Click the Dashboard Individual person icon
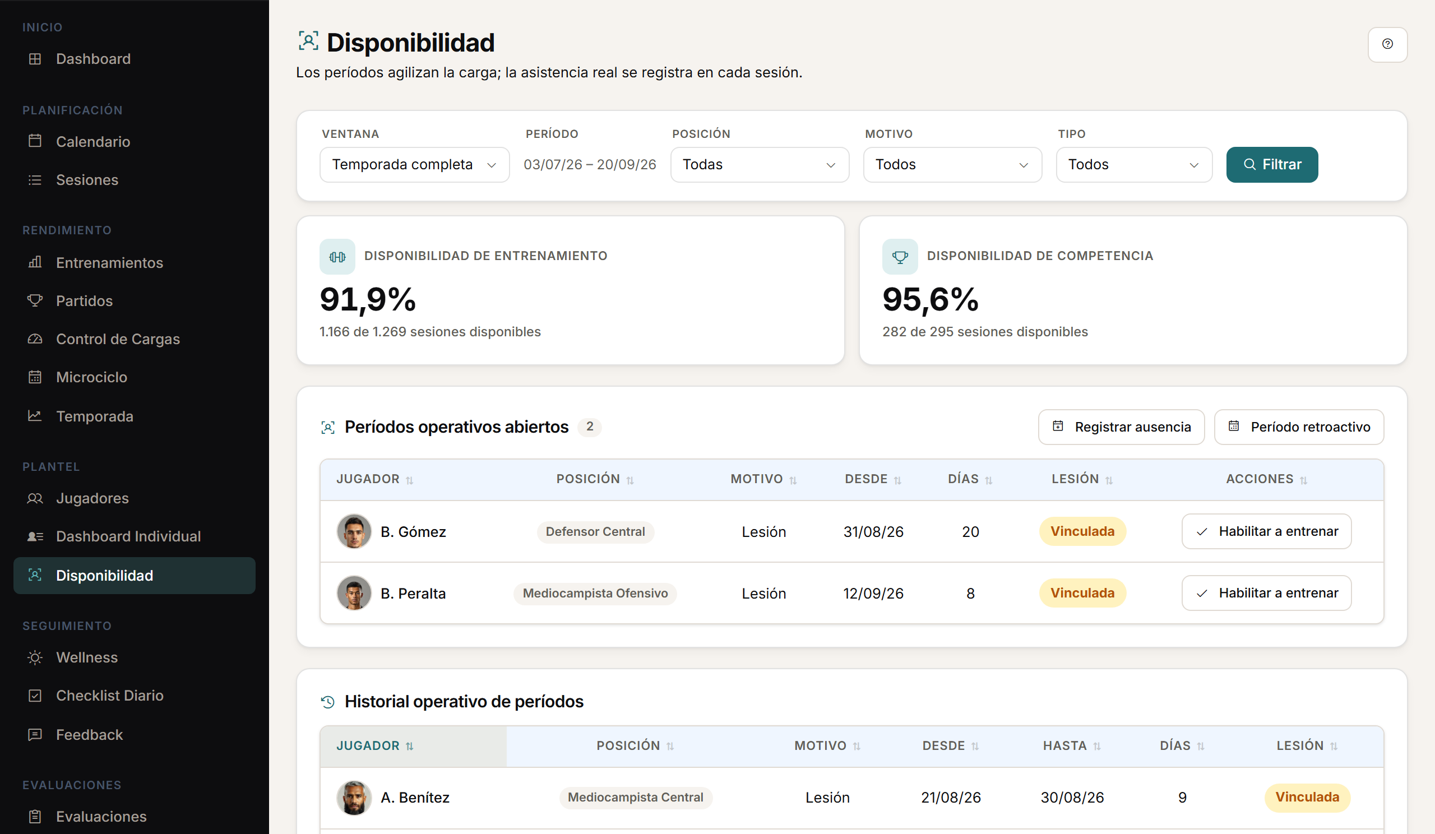 [35, 536]
